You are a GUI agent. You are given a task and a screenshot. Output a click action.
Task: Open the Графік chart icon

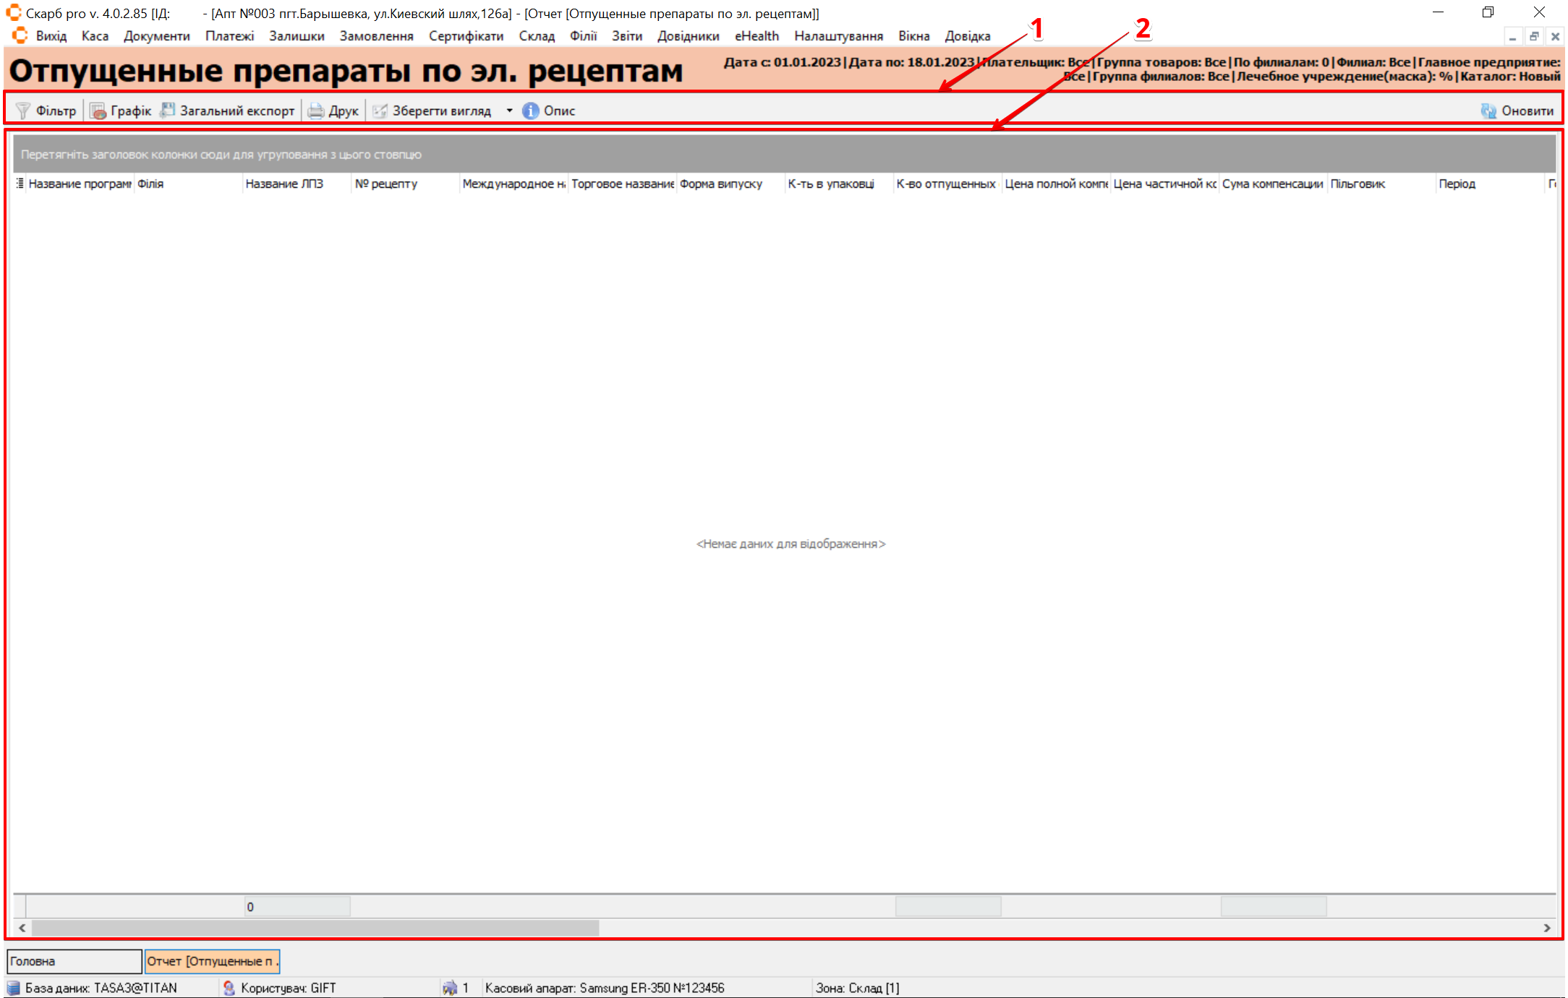pos(98,111)
